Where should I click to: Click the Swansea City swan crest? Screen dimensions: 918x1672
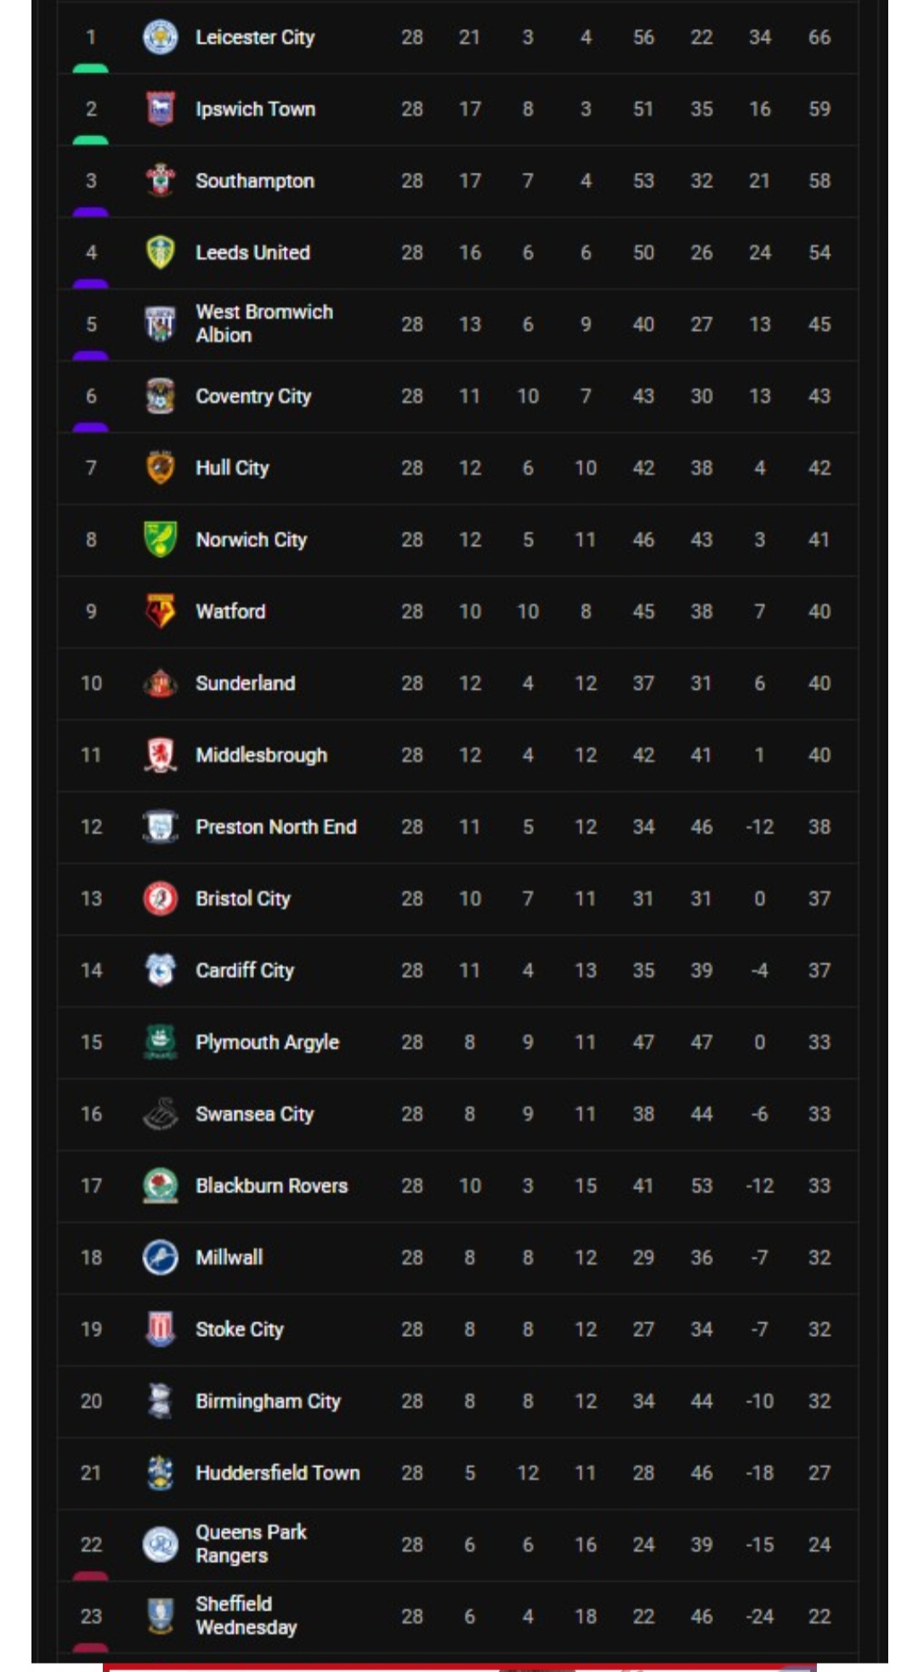tap(160, 1114)
